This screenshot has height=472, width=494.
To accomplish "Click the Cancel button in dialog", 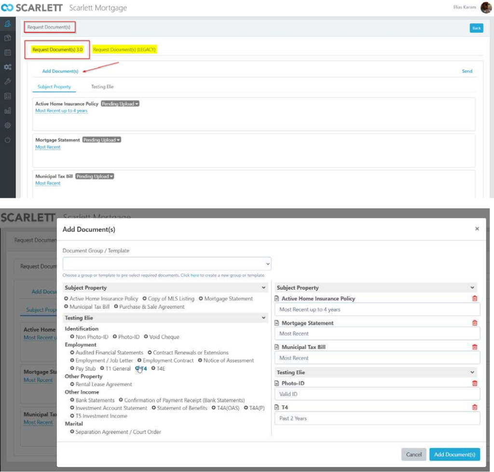I will click(413, 454).
